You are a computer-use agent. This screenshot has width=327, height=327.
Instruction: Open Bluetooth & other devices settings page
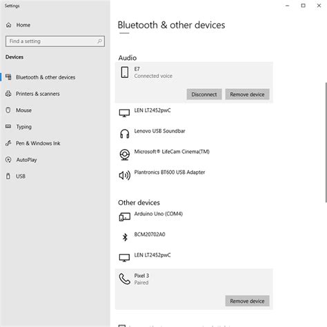click(46, 77)
